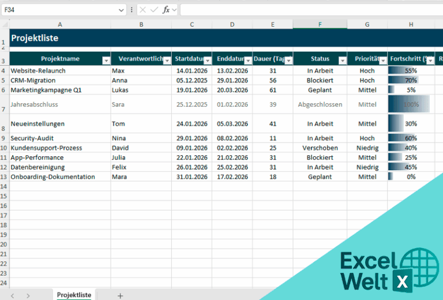Click the Verschoben status cell
The width and height of the screenshot is (443, 300).
[320, 148]
